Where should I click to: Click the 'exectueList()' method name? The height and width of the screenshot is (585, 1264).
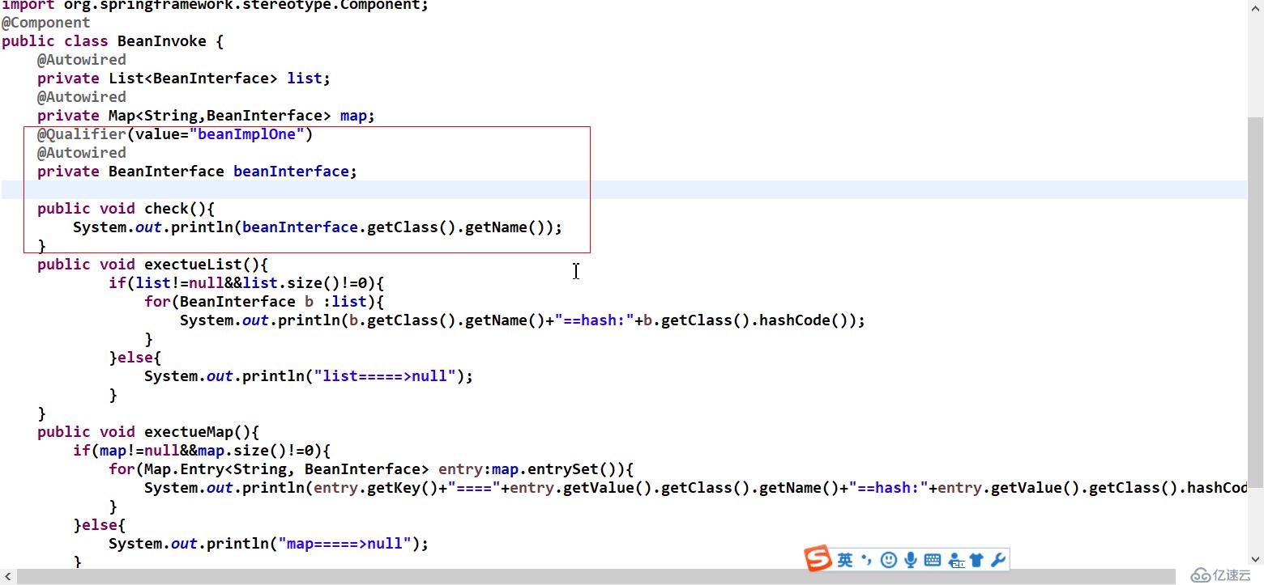click(x=202, y=265)
